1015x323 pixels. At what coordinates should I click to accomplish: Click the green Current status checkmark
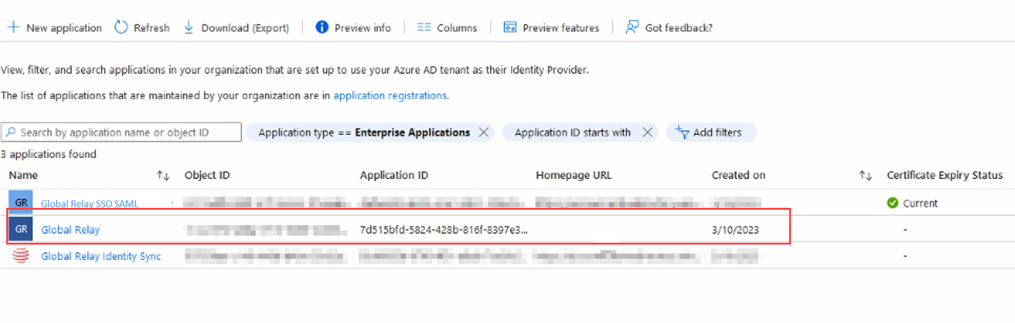(x=892, y=203)
